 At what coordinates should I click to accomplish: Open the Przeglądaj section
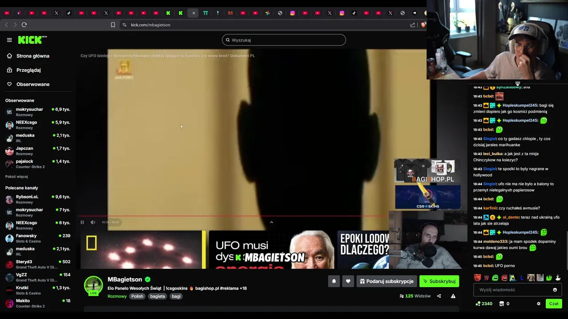24,70
